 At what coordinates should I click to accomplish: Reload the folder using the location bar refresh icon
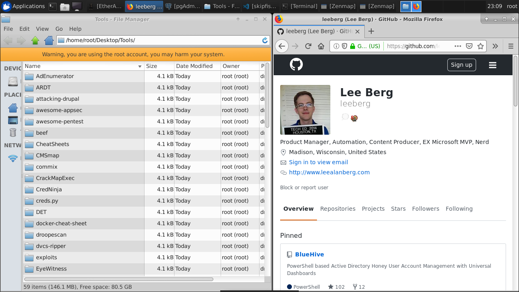pyautogui.click(x=265, y=40)
